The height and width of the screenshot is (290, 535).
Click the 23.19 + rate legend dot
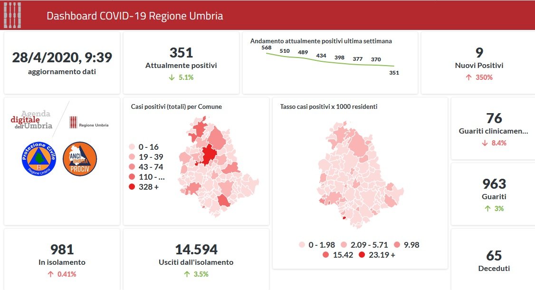click(362, 255)
